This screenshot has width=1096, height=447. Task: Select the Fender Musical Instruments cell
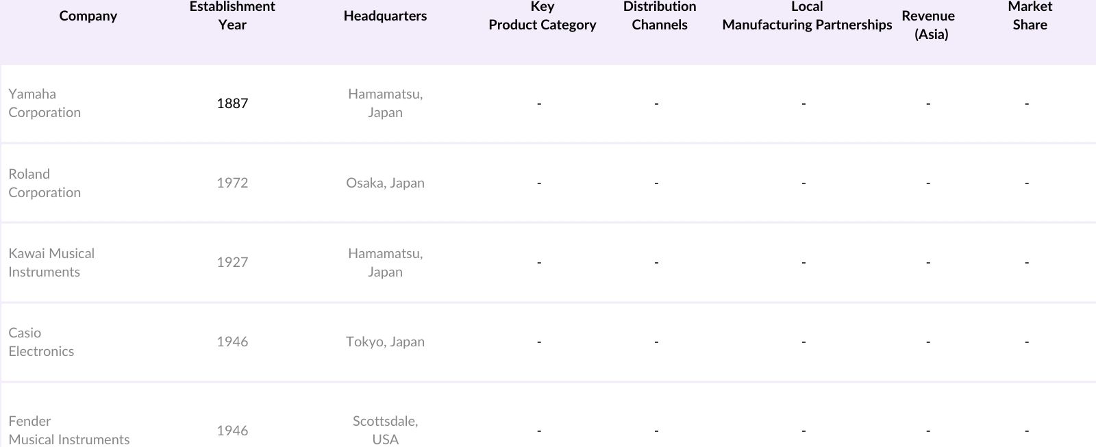pyautogui.click(x=68, y=430)
